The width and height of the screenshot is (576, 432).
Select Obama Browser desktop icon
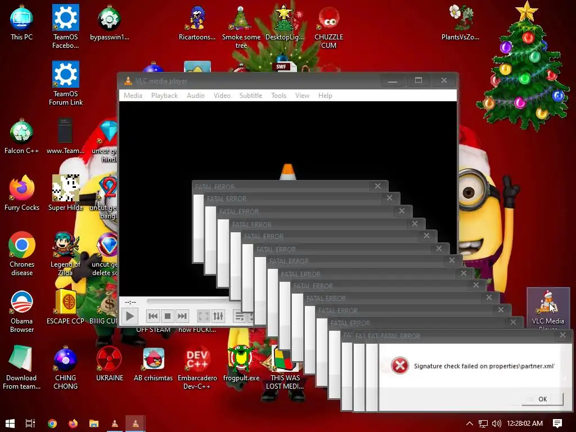pos(22,311)
